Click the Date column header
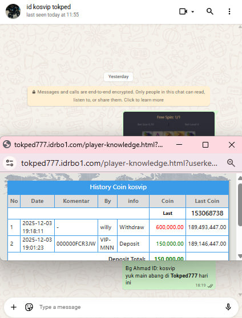 pyautogui.click(x=38, y=201)
